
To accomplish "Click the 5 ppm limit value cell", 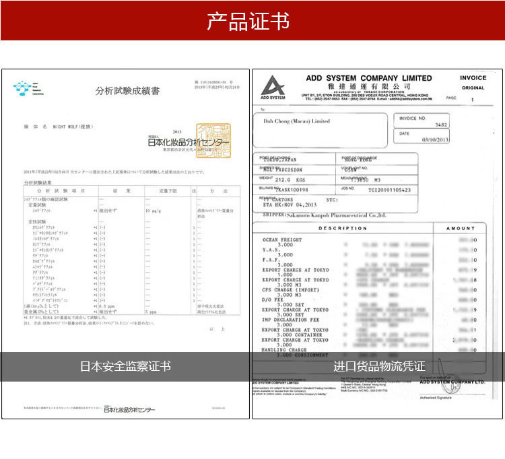I will [x=151, y=312].
